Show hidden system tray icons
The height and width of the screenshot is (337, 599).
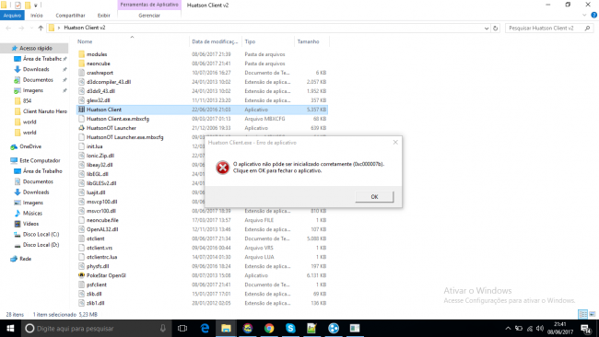click(508, 328)
